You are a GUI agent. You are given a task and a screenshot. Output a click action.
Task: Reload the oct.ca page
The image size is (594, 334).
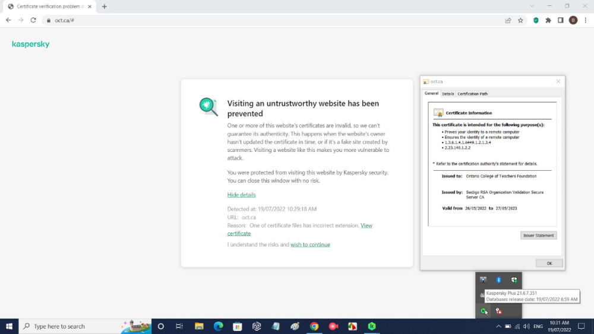click(x=33, y=20)
